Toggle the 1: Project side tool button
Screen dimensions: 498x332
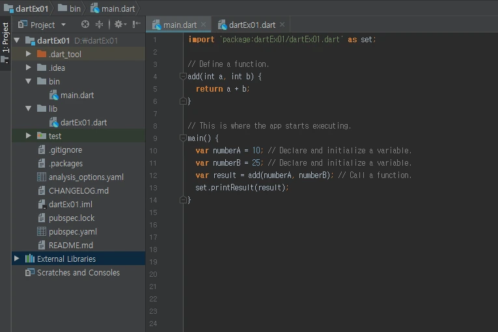click(x=5, y=42)
